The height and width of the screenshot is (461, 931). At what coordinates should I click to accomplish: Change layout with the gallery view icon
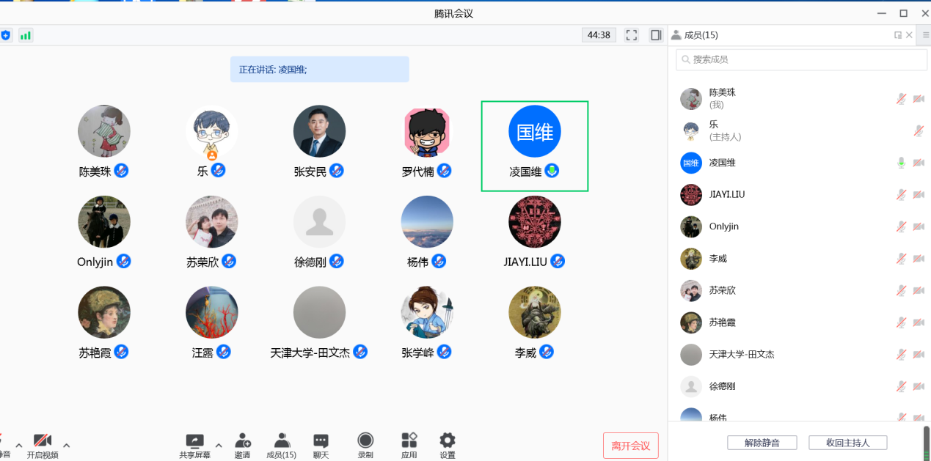(x=655, y=34)
